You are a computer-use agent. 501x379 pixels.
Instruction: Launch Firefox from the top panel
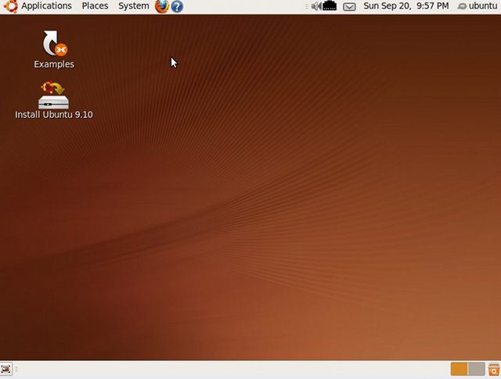[162, 6]
